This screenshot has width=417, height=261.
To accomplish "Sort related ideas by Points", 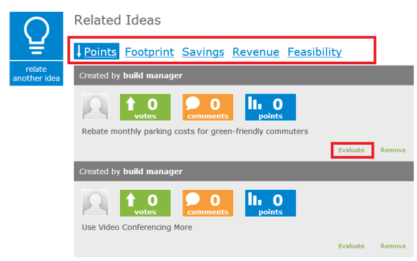I will coord(97,52).
